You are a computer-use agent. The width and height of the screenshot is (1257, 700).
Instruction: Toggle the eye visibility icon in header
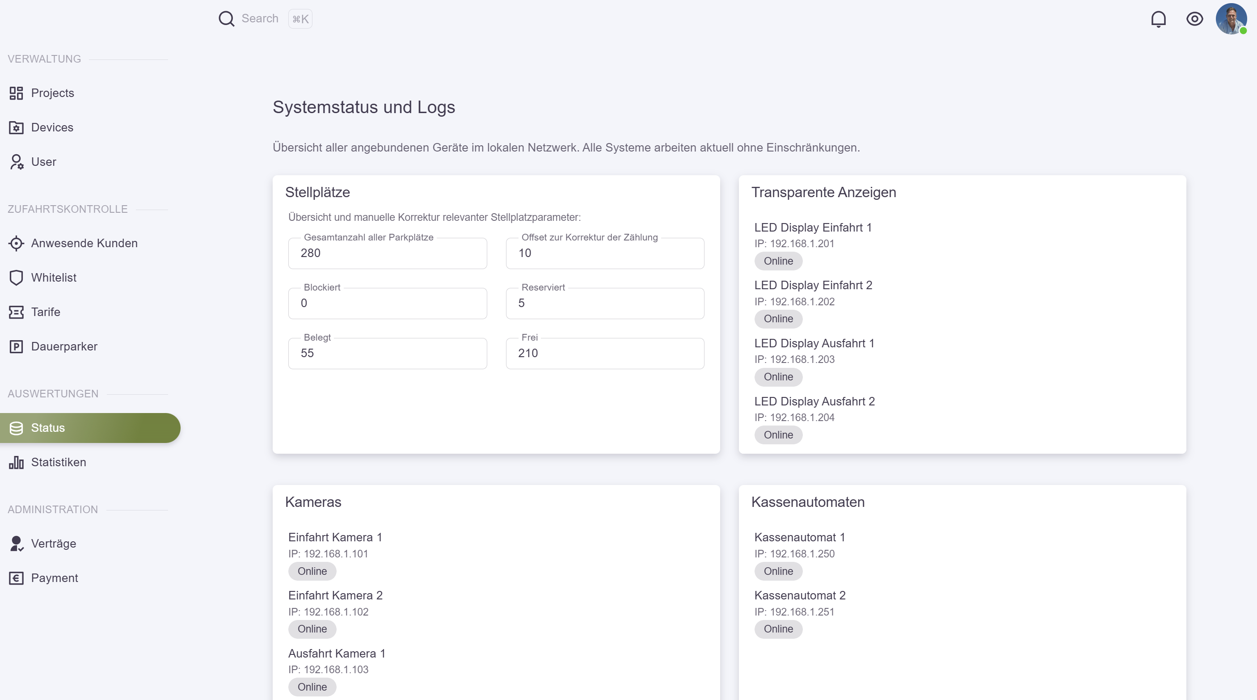click(x=1194, y=19)
